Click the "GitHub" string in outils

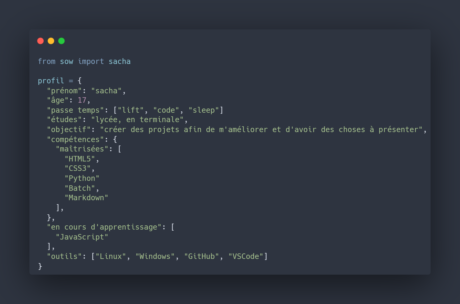(x=201, y=256)
